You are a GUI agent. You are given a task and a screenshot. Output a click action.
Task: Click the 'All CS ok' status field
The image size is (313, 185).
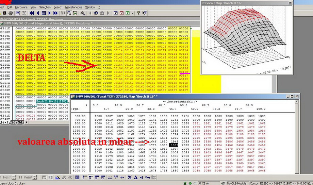click(x=205, y=183)
